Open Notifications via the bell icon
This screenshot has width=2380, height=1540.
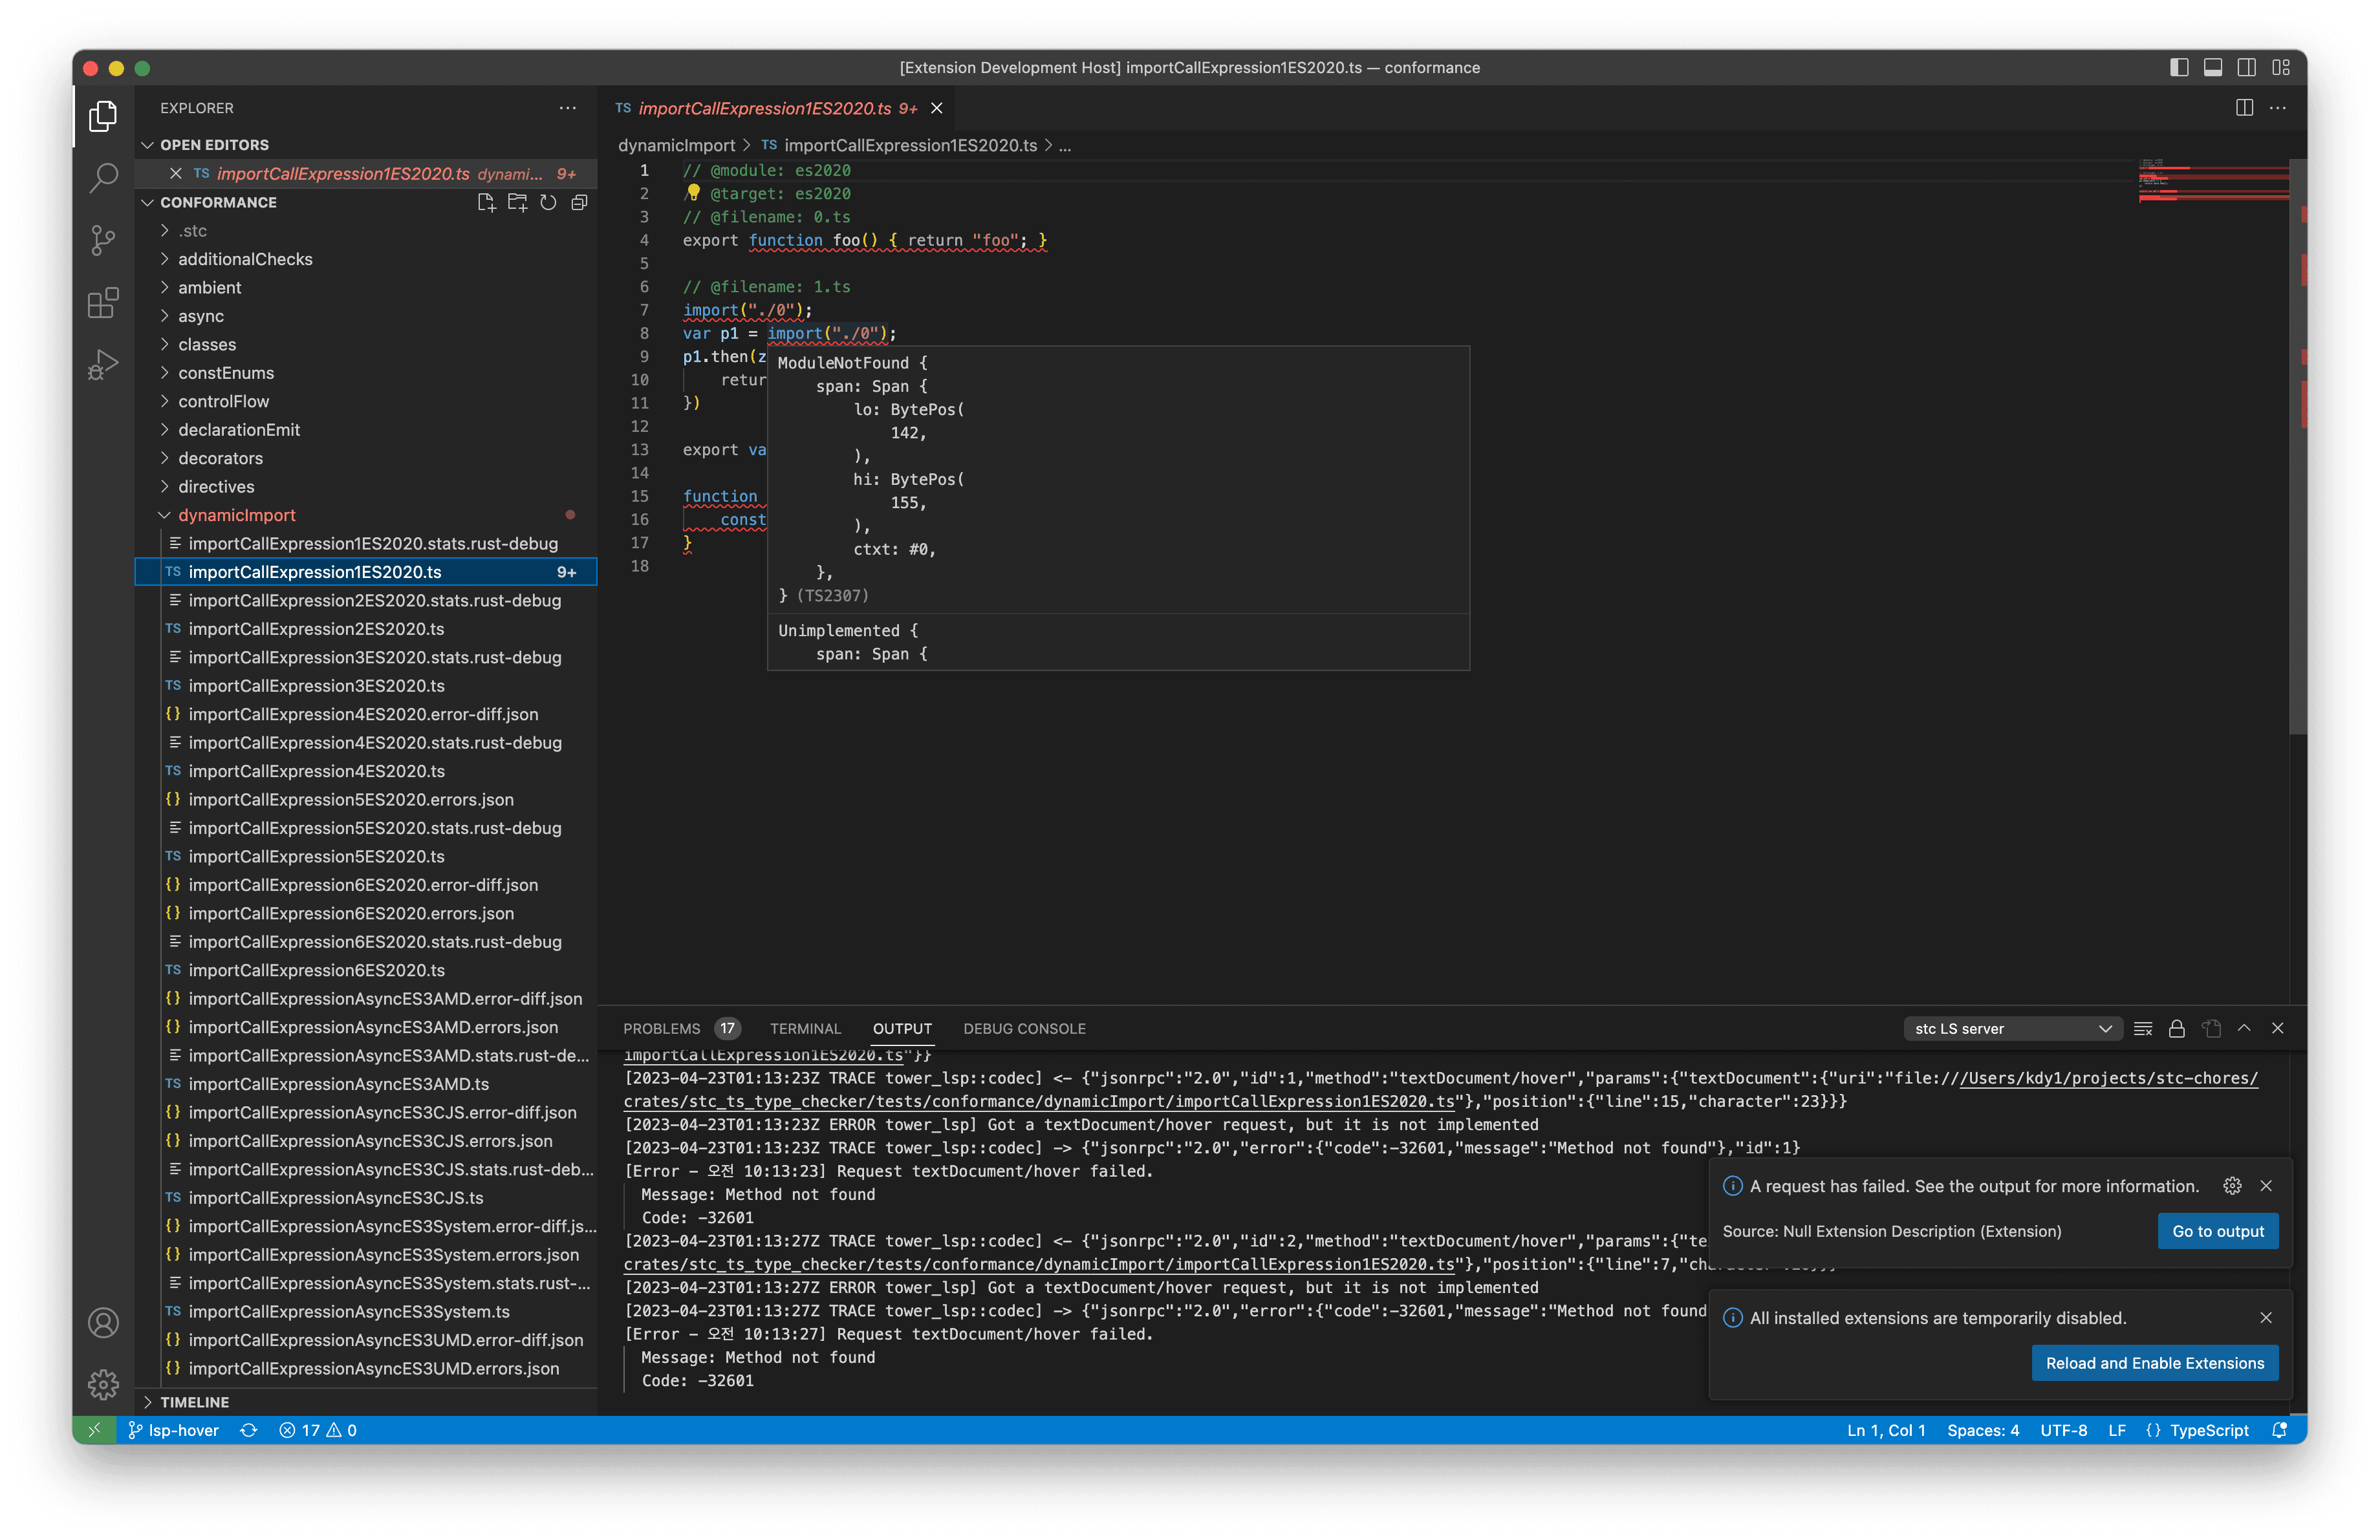click(x=2280, y=1430)
